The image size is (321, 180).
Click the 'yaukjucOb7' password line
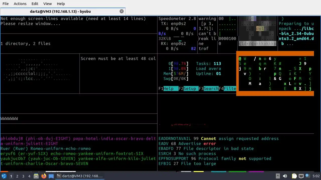(78, 161)
